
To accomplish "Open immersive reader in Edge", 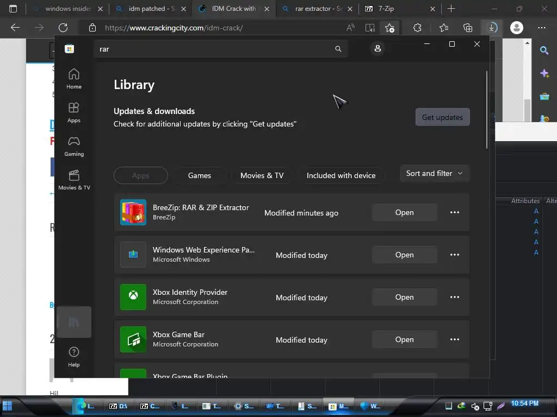I will 370,28.
